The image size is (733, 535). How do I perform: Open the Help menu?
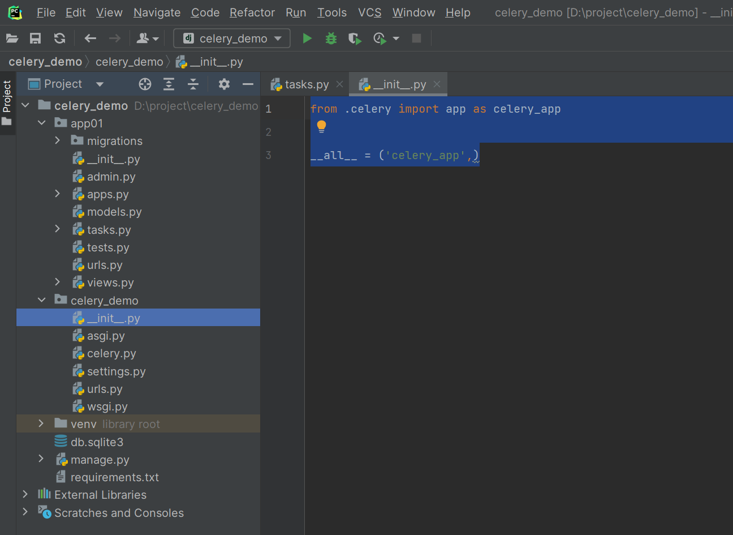(458, 12)
